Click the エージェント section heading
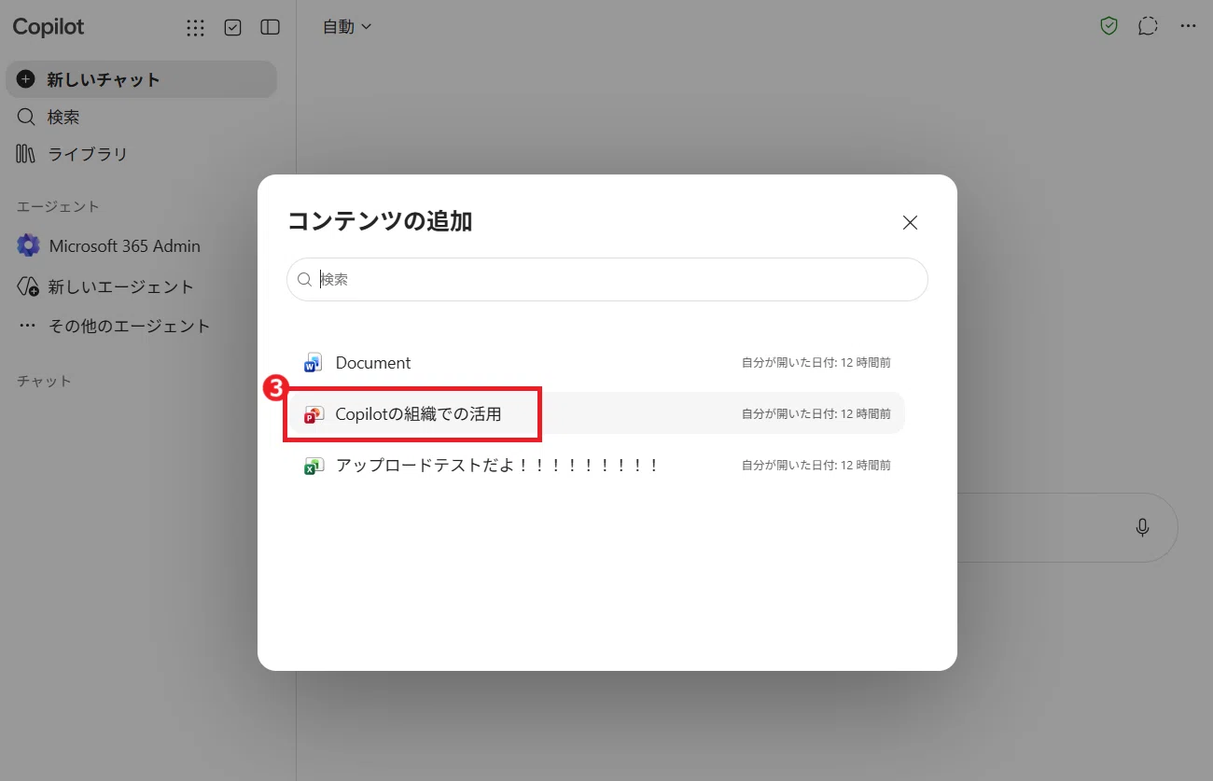1213x781 pixels. click(x=58, y=206)
